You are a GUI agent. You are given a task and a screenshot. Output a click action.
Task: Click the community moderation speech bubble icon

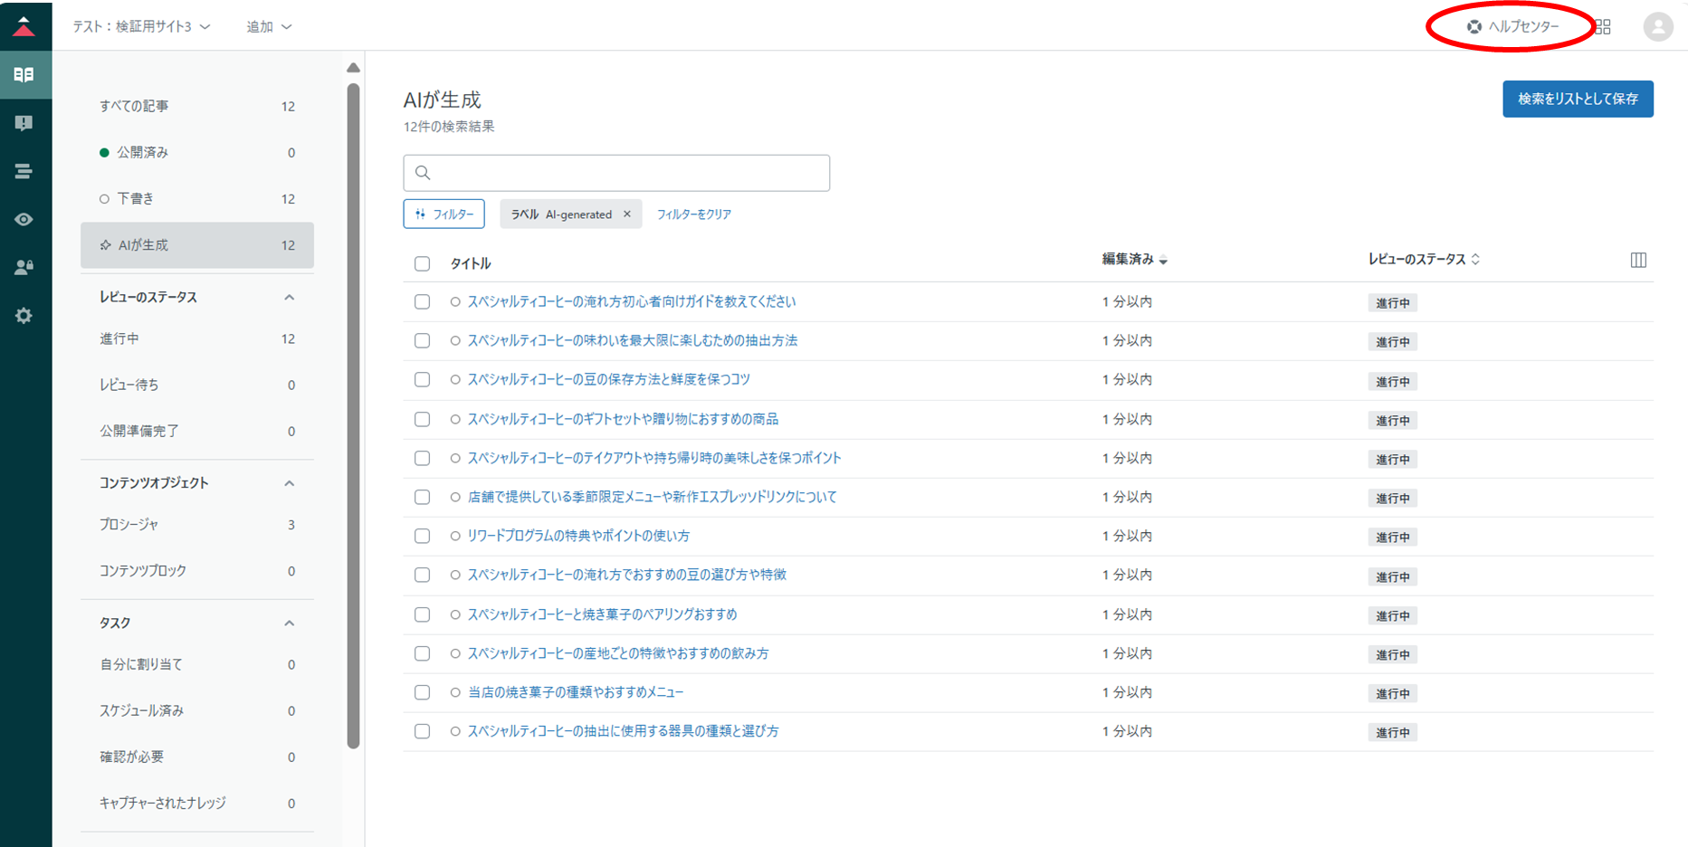tap(24, 123)
